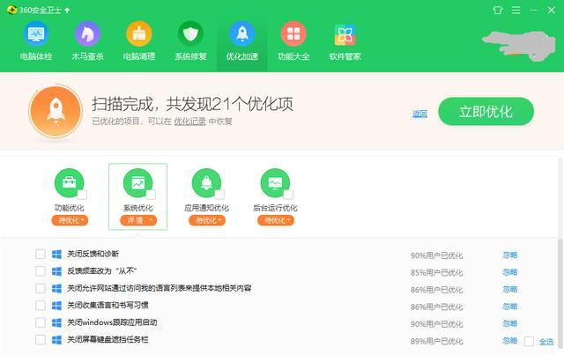Tick the checkbox on 应用通知优化 category
The height and width of the screenshot is (355, 564).
pyautogui.click(x=219, y=195)
